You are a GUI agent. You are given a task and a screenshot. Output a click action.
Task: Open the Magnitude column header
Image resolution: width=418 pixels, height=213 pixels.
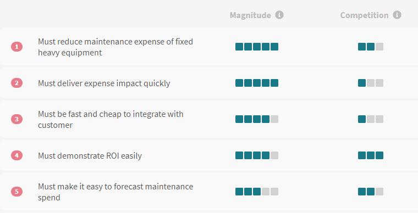[250, 15]
